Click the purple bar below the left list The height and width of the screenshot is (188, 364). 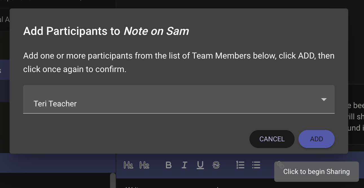(x=56, y=163)
